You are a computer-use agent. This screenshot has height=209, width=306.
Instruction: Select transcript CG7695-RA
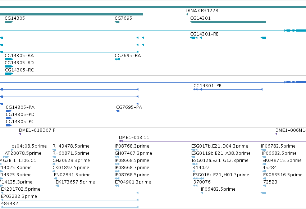tap(128, 56)
